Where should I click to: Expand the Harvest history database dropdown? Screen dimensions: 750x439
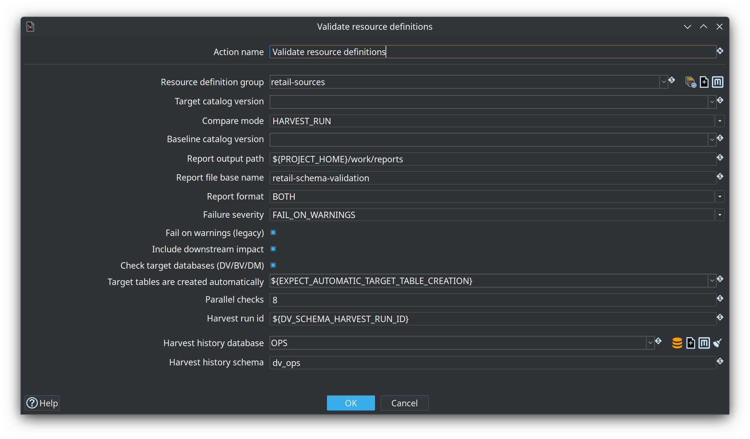tap(650, 343)
